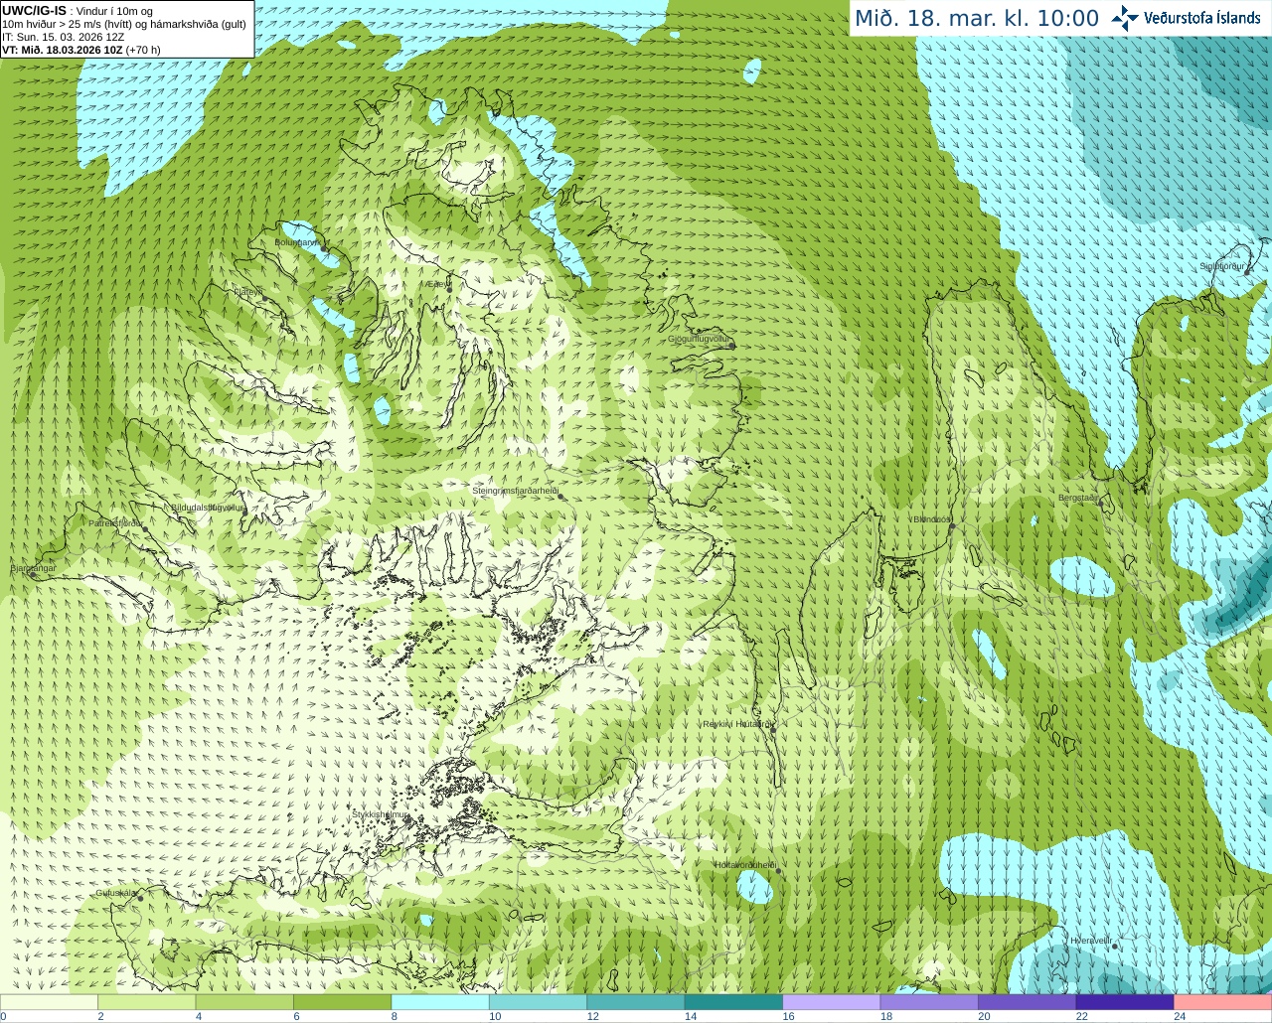The height and width of the screenshot is (1023, 1272).
Task: Click the Blönduós station label
Action: [x=932, y=519]
